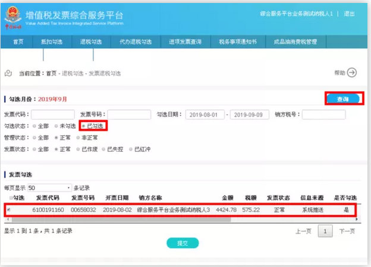Click the 发票代码 input field
371x267 pixels.
(x=52, y=115)
